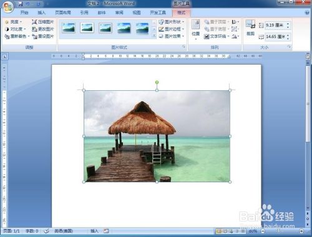Open the 视图 (View) tab
312x237 pixels.
(137, 12)
